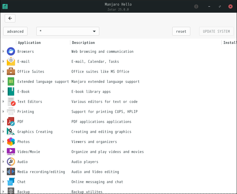Expand the Audio group

click(x=3, y=162)
